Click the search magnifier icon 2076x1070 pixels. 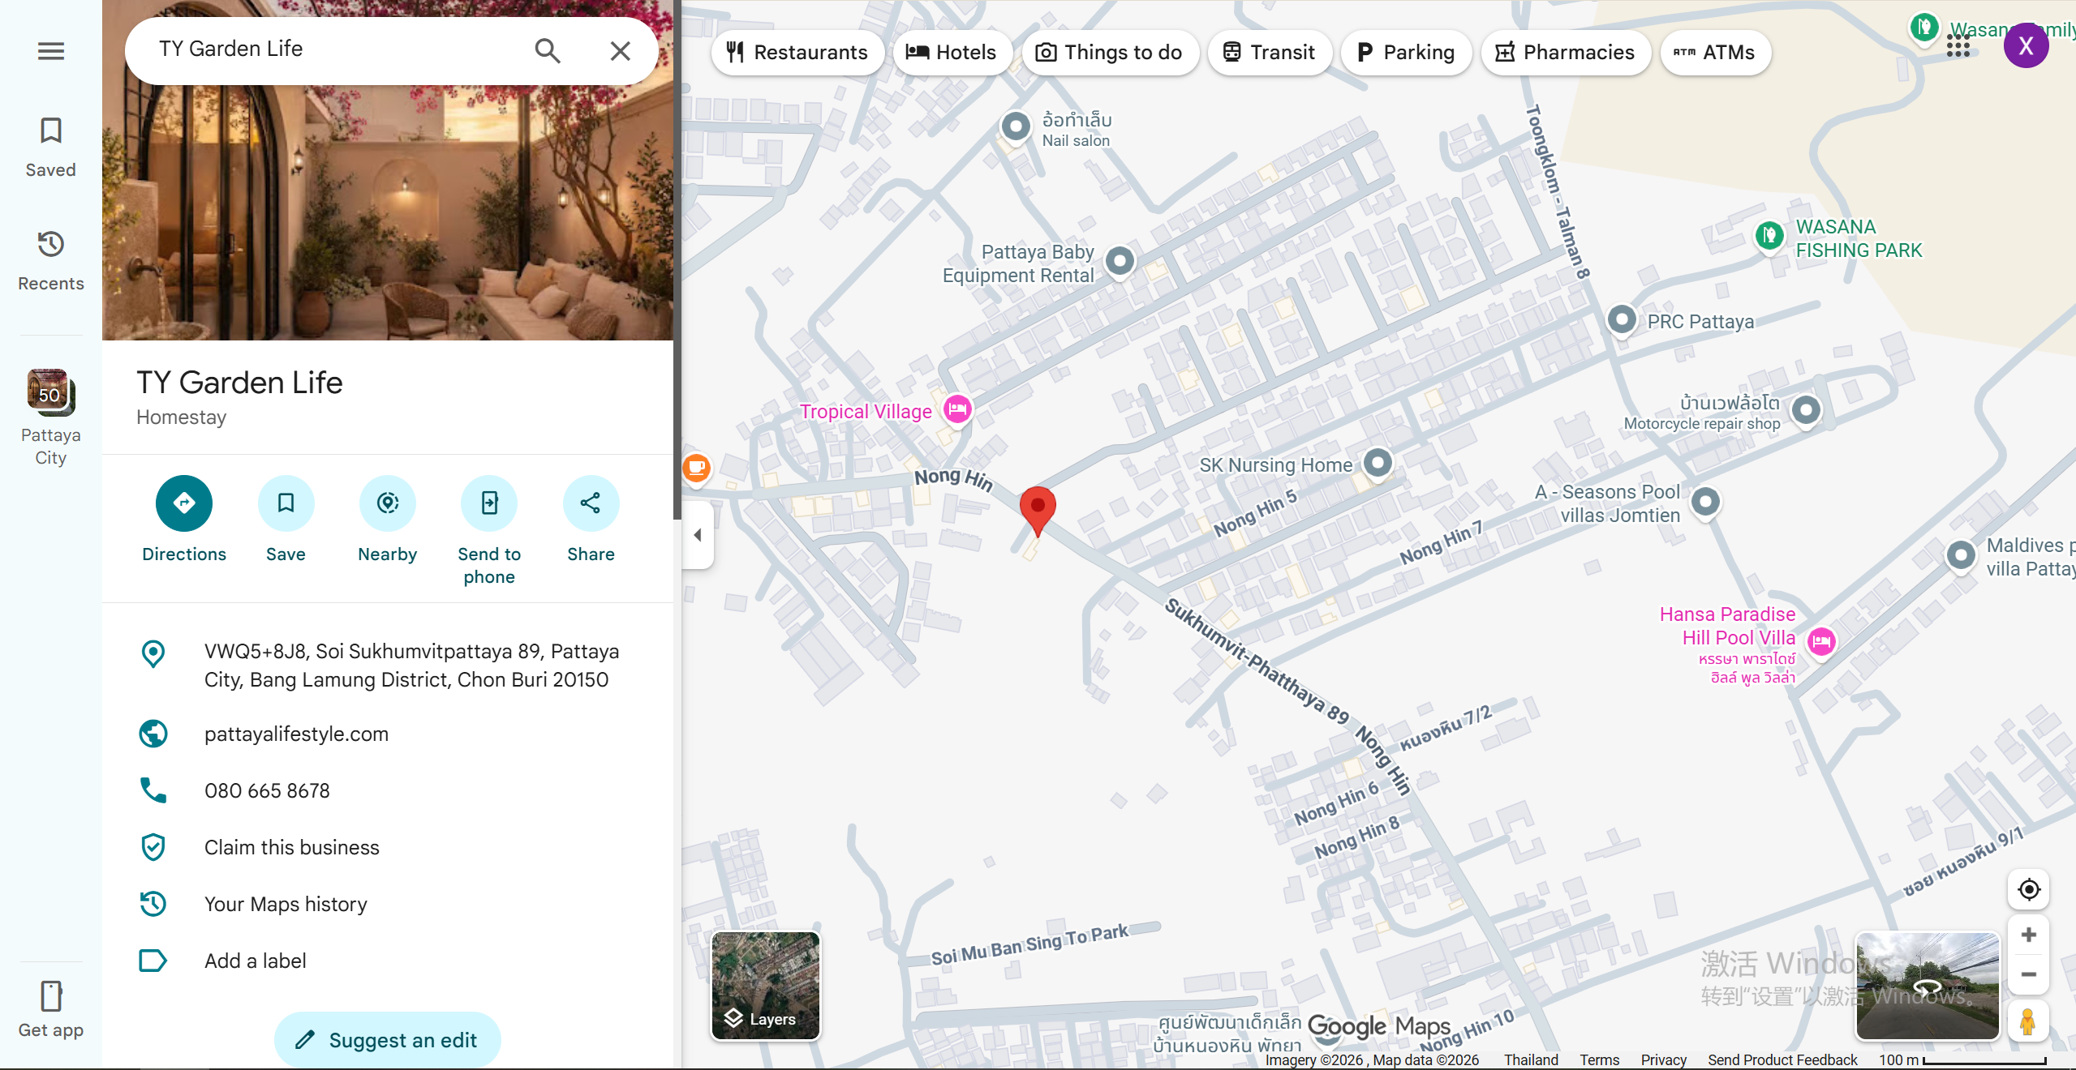tap(548, 51)
